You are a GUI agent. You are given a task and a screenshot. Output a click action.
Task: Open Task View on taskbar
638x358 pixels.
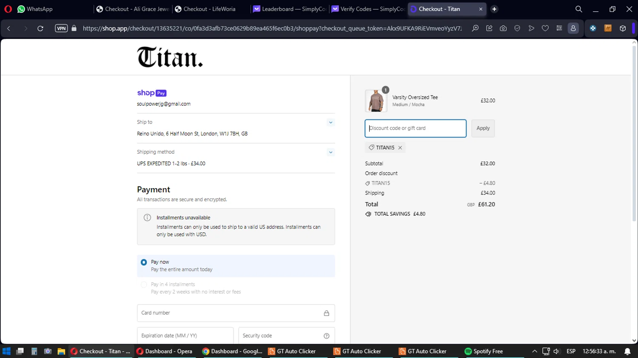(x=20, y=351)
